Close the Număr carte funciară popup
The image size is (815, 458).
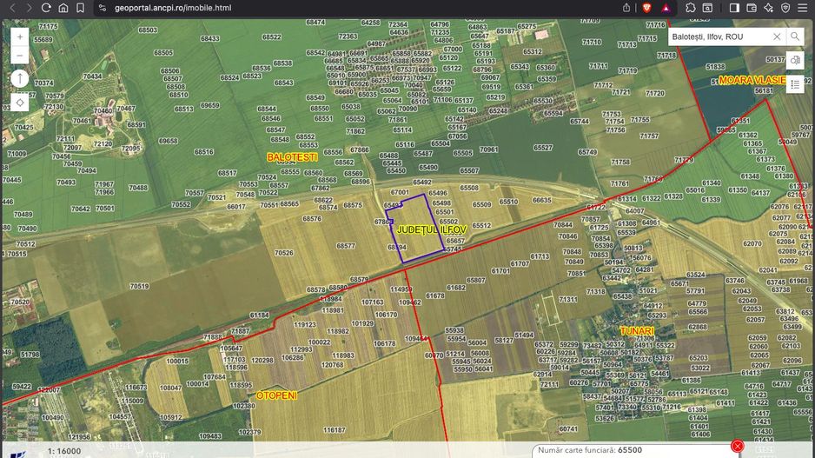coord(737,446)
